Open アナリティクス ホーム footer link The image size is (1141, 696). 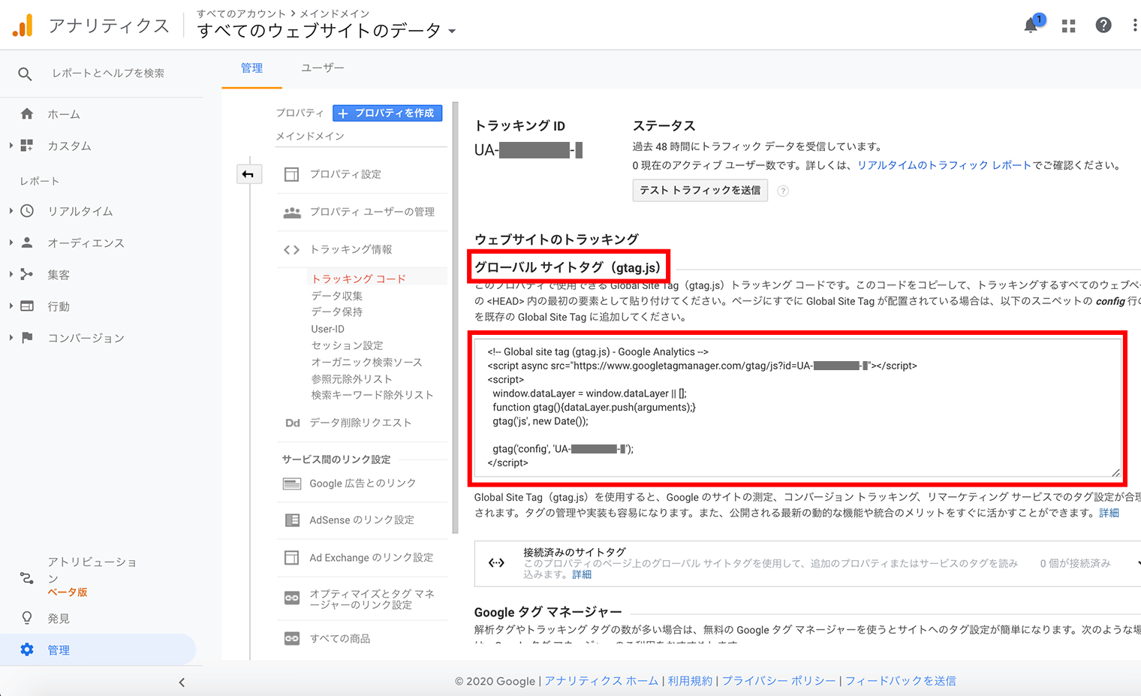(x=601, y=681)
